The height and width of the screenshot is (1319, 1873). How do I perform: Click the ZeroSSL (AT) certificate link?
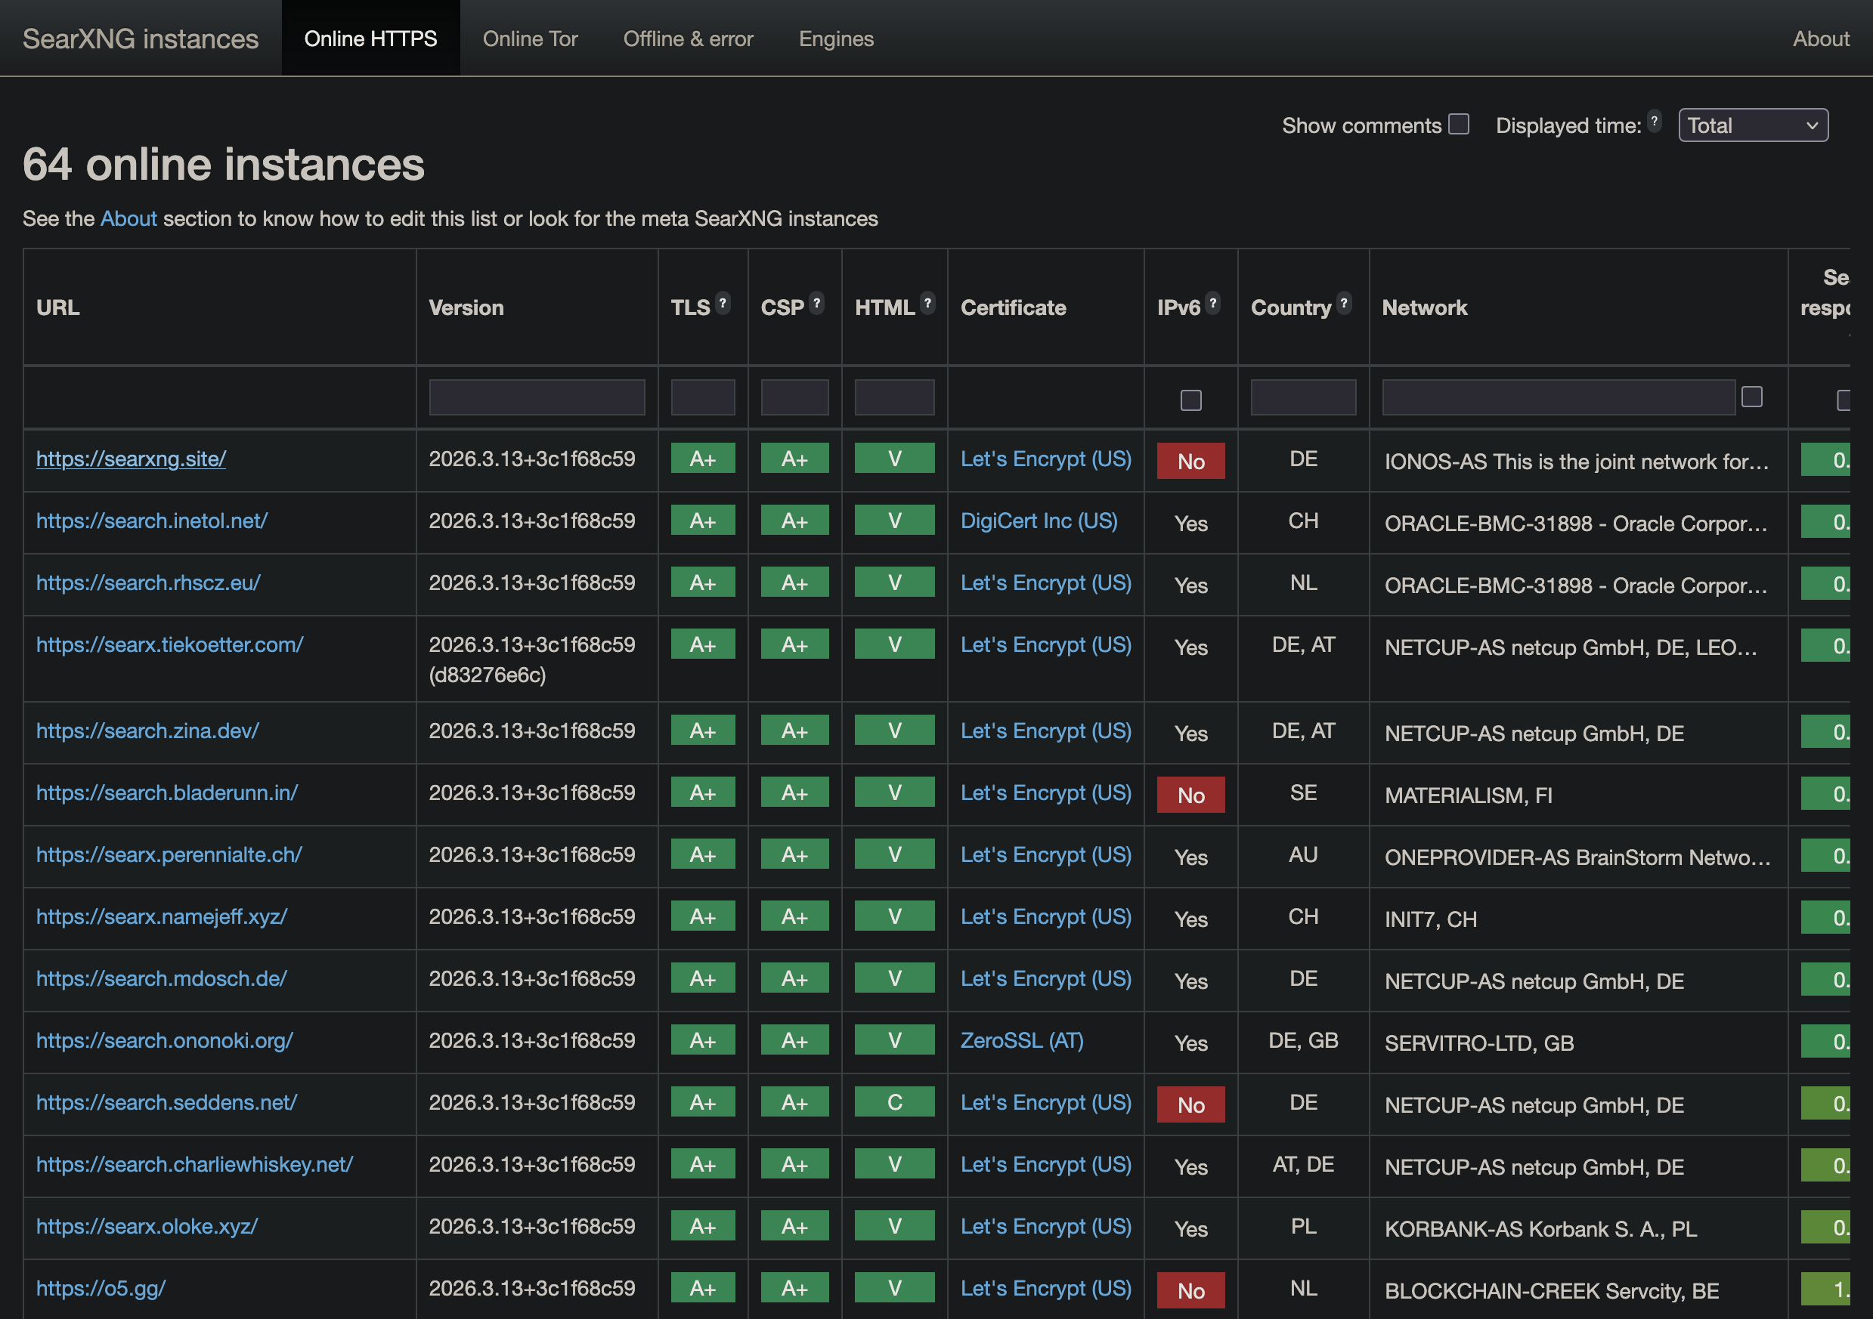pos(1021,1041)
